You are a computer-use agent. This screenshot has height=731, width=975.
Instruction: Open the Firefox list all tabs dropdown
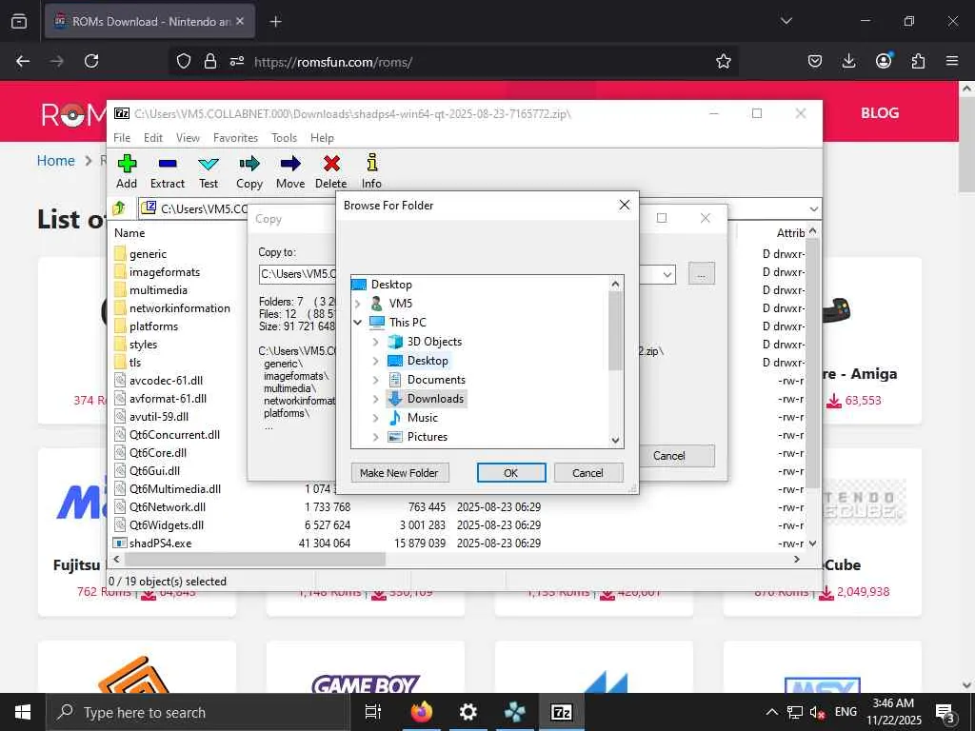tap(786, 21)
